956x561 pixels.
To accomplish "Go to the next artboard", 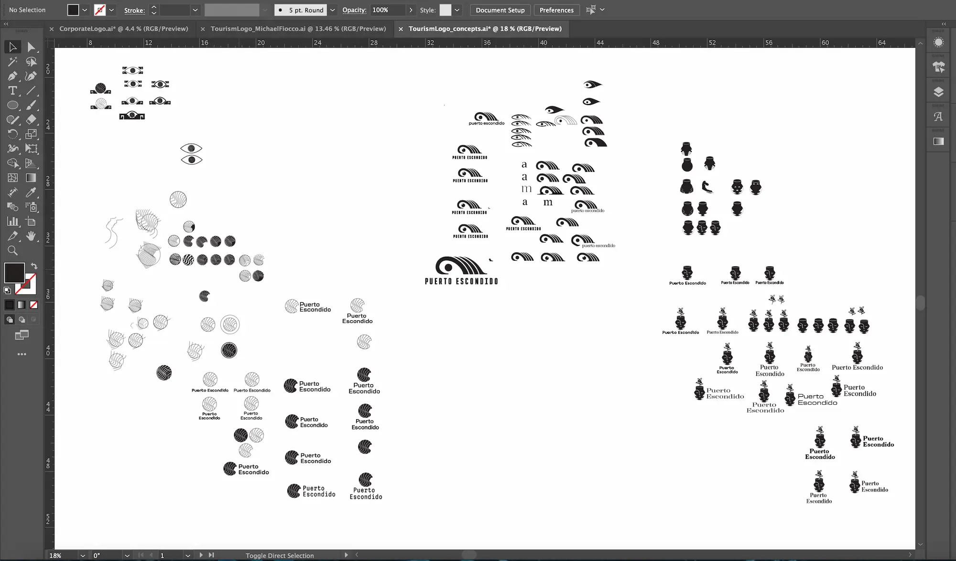I will pyautogui.click(x=201, y=555).
